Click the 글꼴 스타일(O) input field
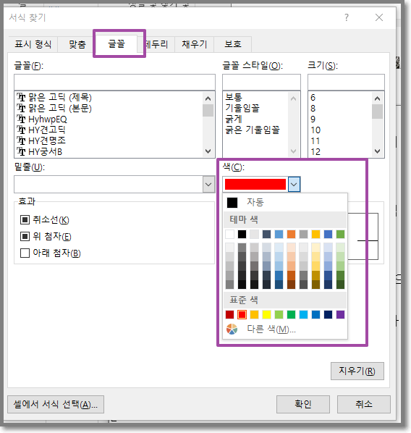Viewport: 411px width, 433px height. [261, 82]
